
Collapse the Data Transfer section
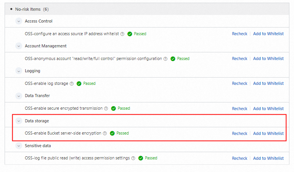point(18,96)
